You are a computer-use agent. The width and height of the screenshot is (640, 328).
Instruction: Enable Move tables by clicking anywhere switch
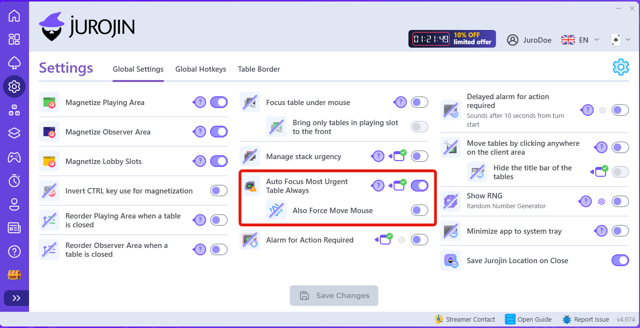point(620,147)
